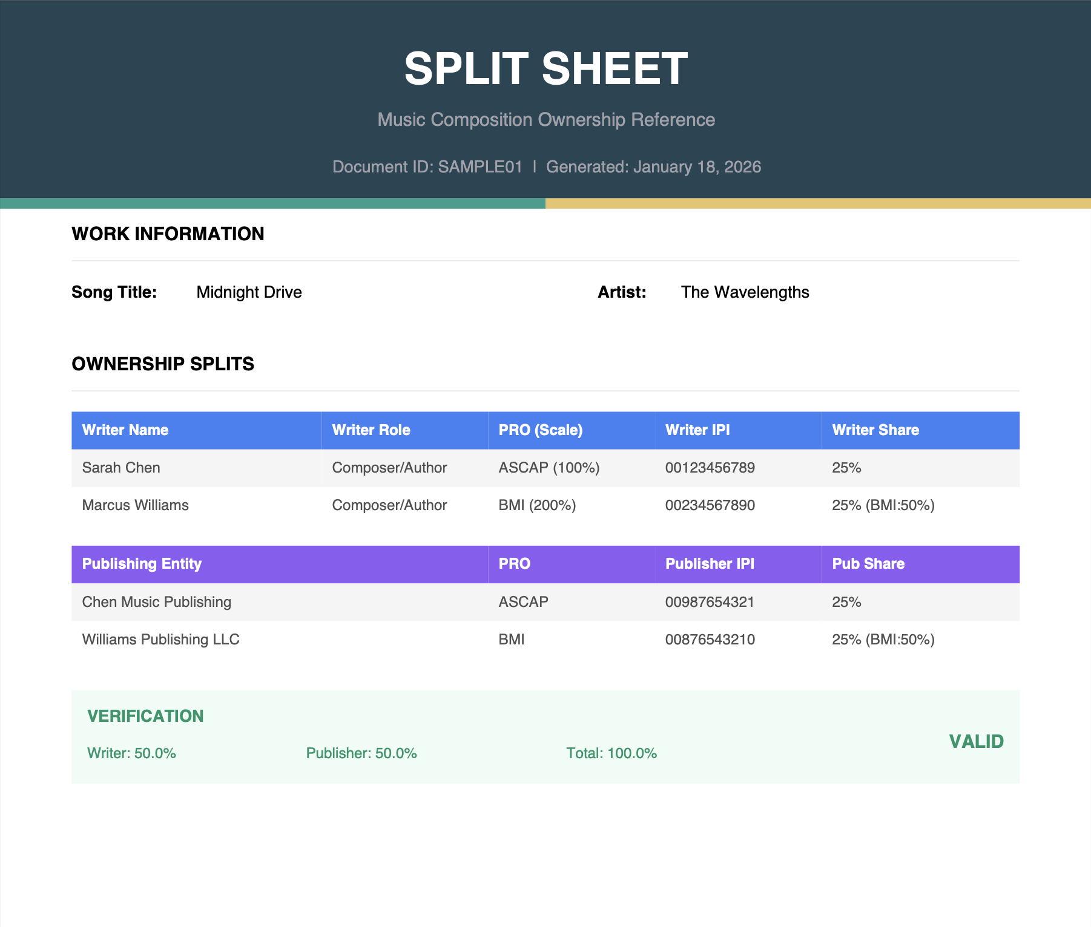Click the SPLIT SHEET title heading
This screenshot has height=927, width=1091.
[545, 68]
